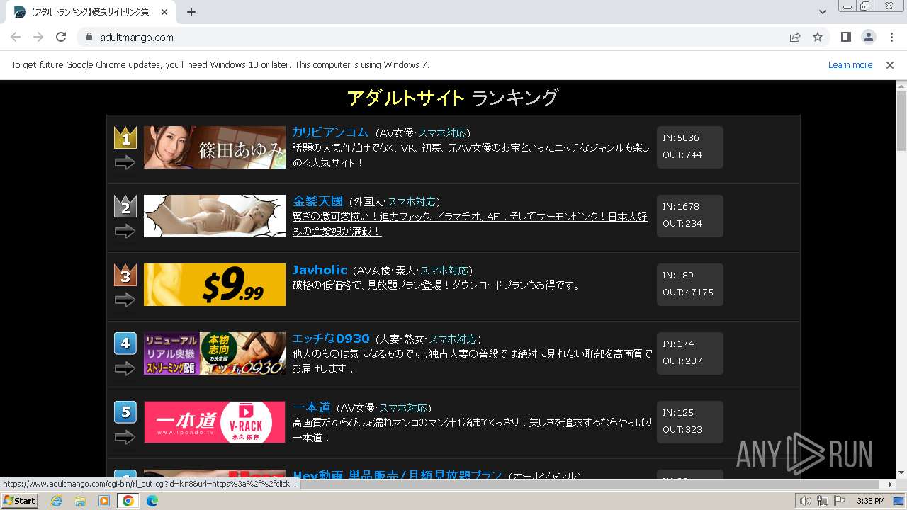Open the Hey動画 link
Viewport: 907px width, 510px height.
398,475
